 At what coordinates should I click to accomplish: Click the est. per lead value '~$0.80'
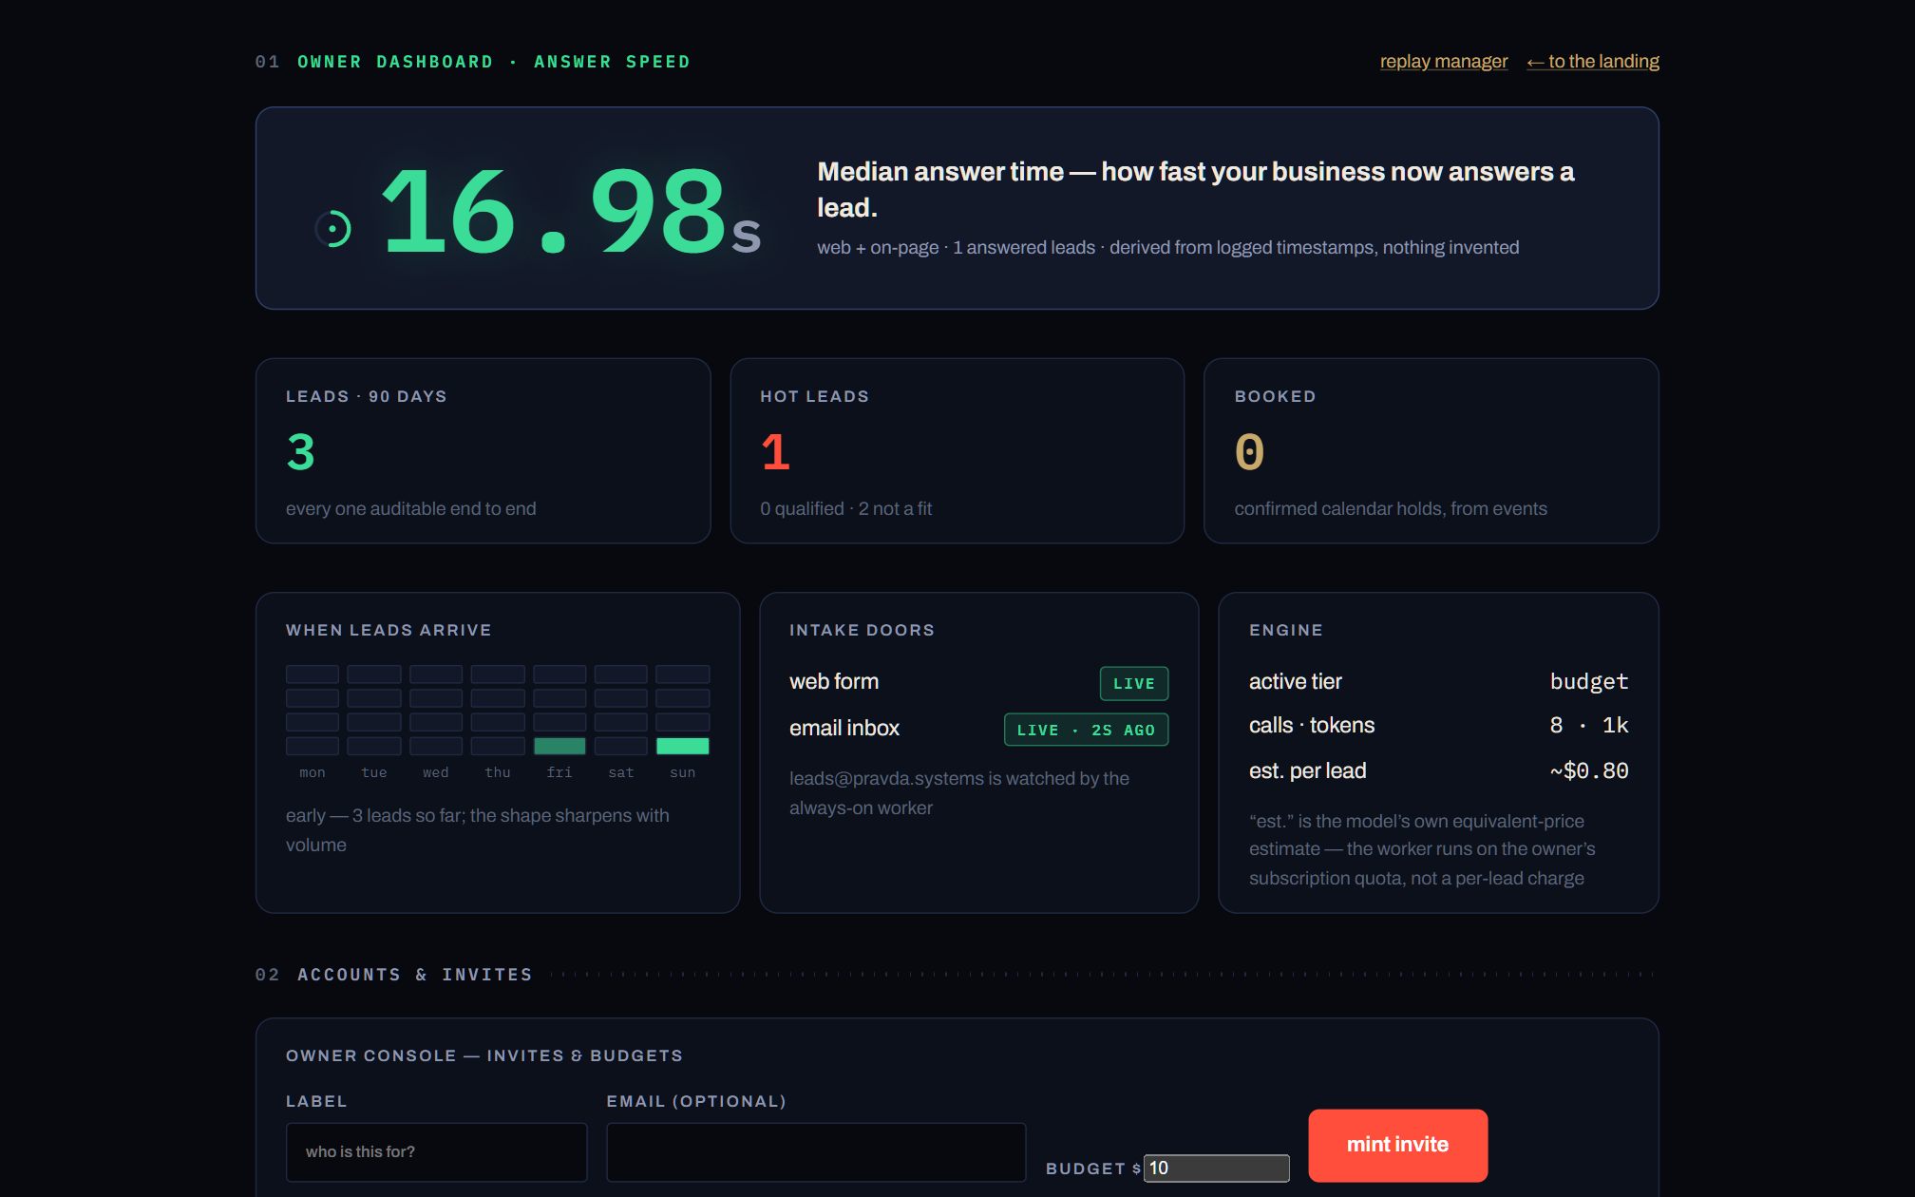pyautogui.click(x=1588, y=770)
